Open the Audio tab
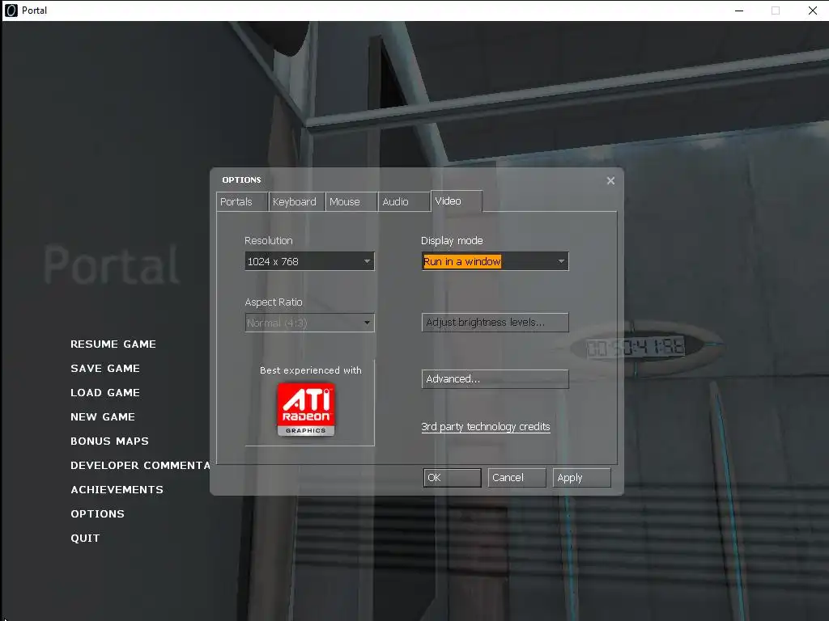This screenshot has width=829, height=621. [x=404, y=201]
